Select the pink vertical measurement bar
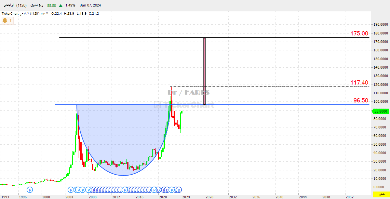The image size is (390, 199). (205, 71)
